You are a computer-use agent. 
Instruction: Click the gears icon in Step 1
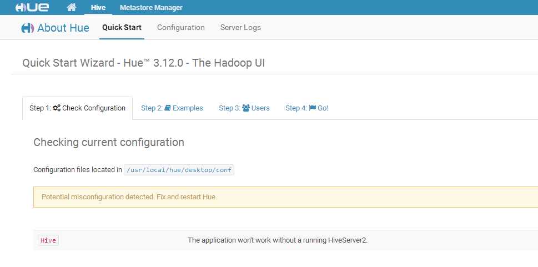[57, 108]
